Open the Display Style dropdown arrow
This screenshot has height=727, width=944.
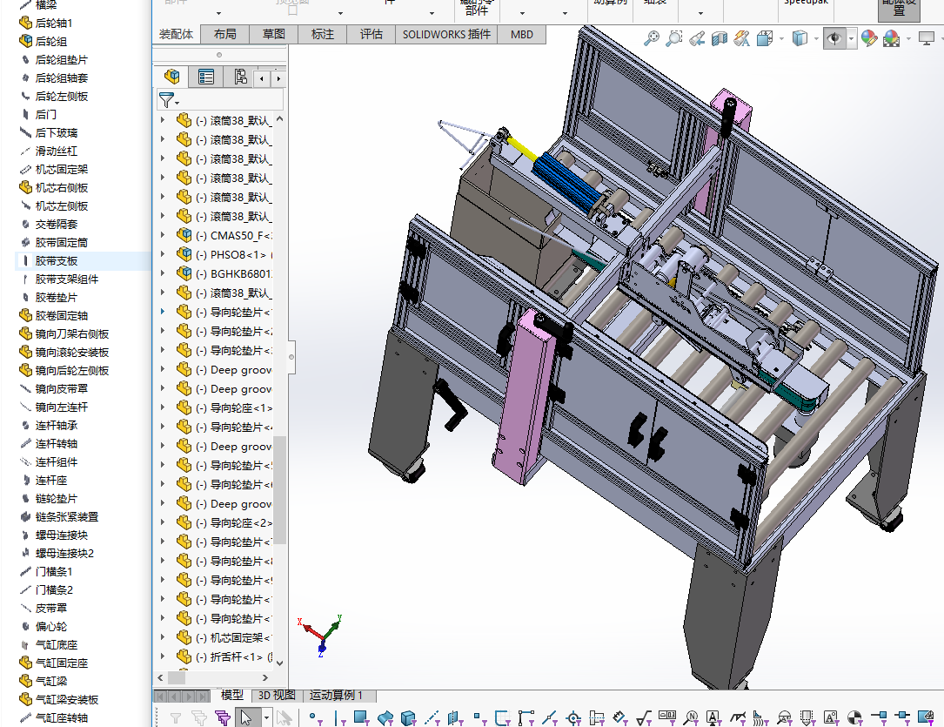coord(815,38)
